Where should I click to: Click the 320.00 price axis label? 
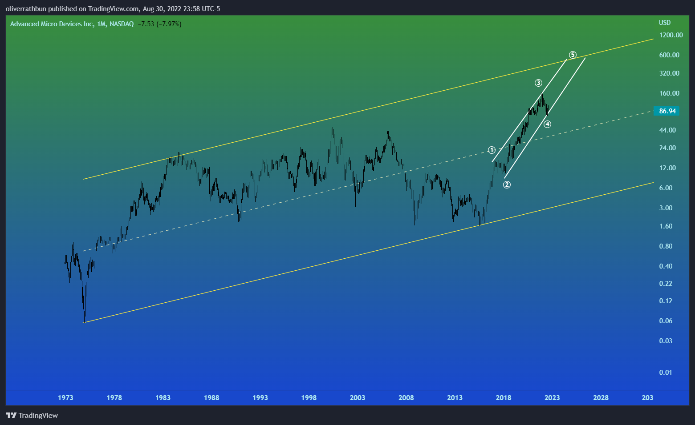point(669,73)
